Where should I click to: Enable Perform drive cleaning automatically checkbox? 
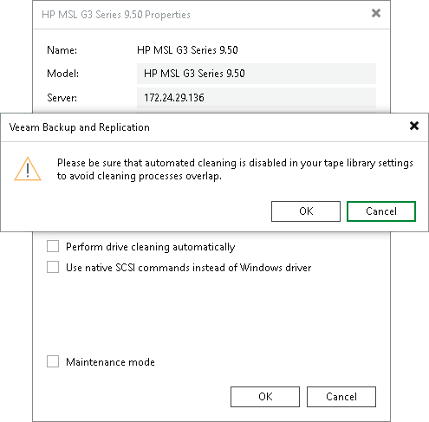coord(53,246)
